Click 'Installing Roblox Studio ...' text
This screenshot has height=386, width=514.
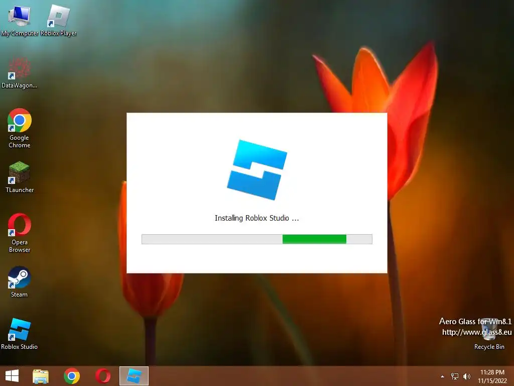point(257,218)
